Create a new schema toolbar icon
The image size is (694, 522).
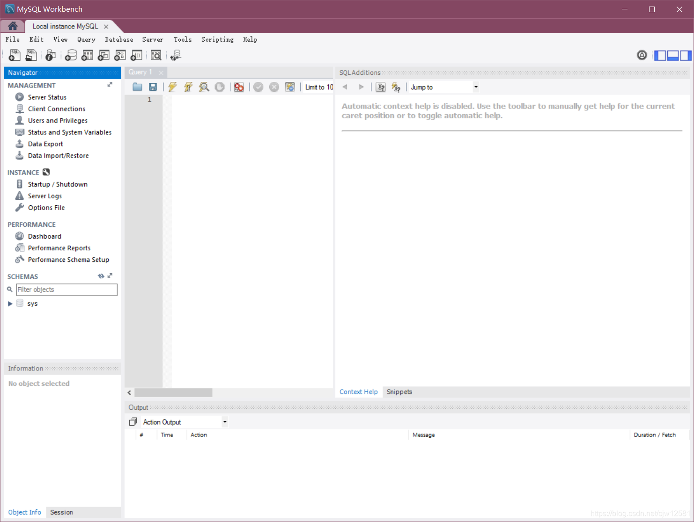[x=71, y=56]
